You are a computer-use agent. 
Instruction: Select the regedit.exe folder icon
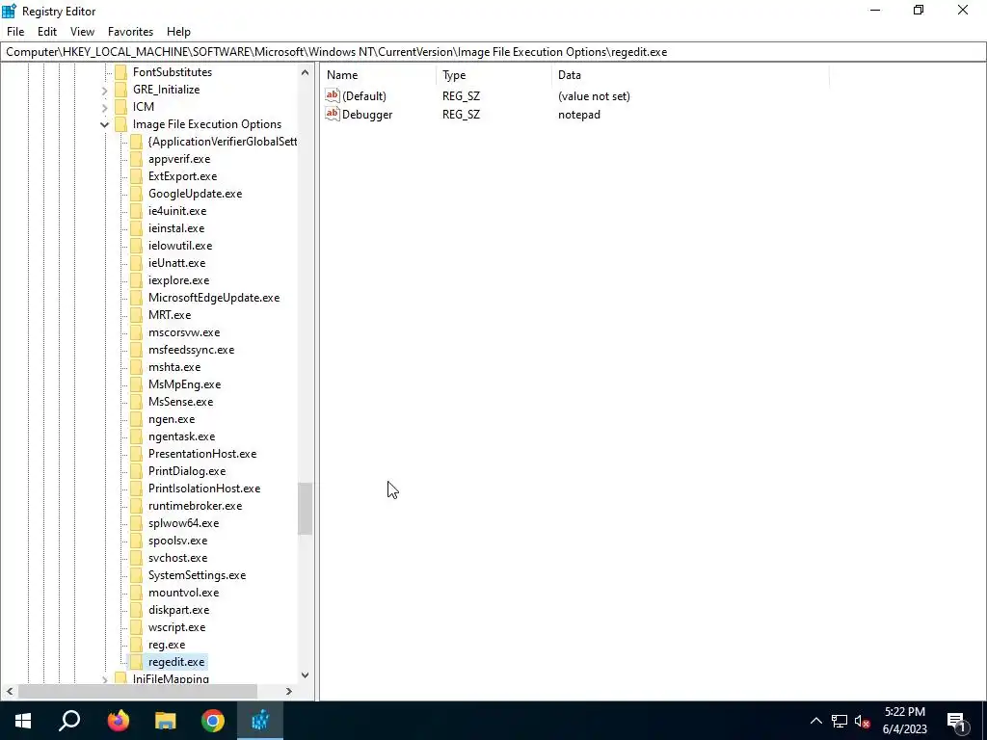pyautogui.click(x=136, y=662)
